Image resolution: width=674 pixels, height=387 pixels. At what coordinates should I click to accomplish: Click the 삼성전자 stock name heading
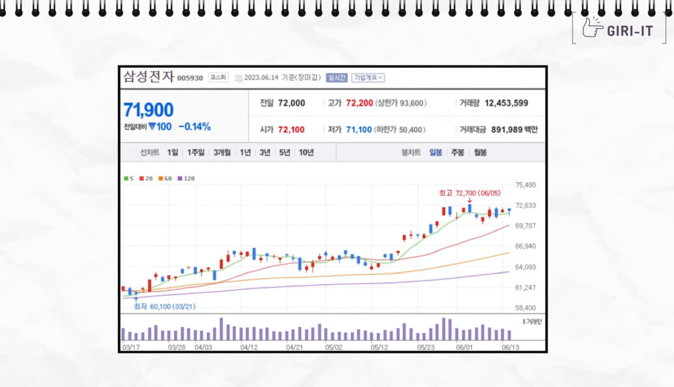pyautogui.click(x=148, y=77)
